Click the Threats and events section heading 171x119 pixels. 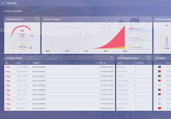coord(13,11)
